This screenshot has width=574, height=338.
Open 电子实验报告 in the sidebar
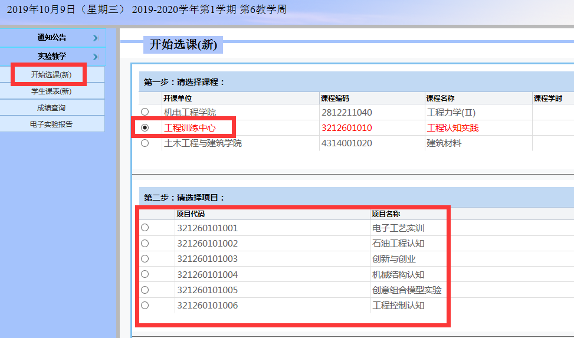pos(51,124)
